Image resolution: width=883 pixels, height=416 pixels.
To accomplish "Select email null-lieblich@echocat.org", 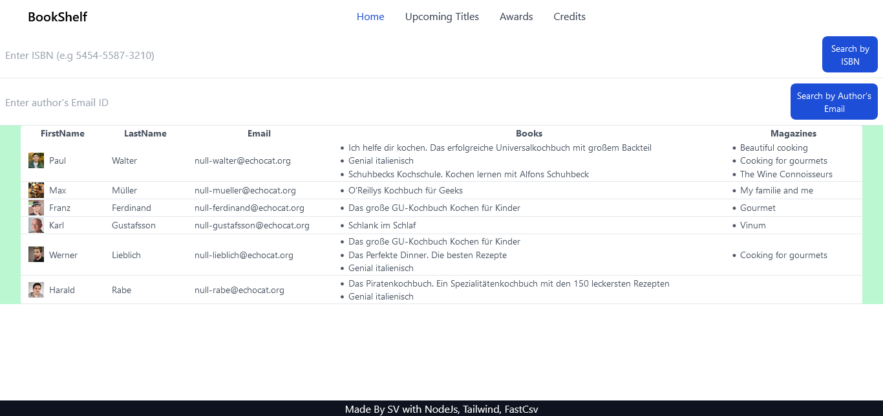I will pos(244,255).
